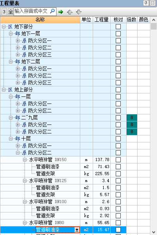
Task: Click the level 3 toolbar button
Action: [4, 12]
